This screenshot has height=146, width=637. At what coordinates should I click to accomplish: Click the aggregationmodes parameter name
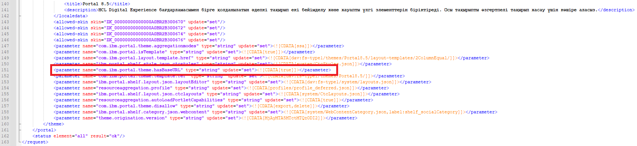click(x=147, y=46)
